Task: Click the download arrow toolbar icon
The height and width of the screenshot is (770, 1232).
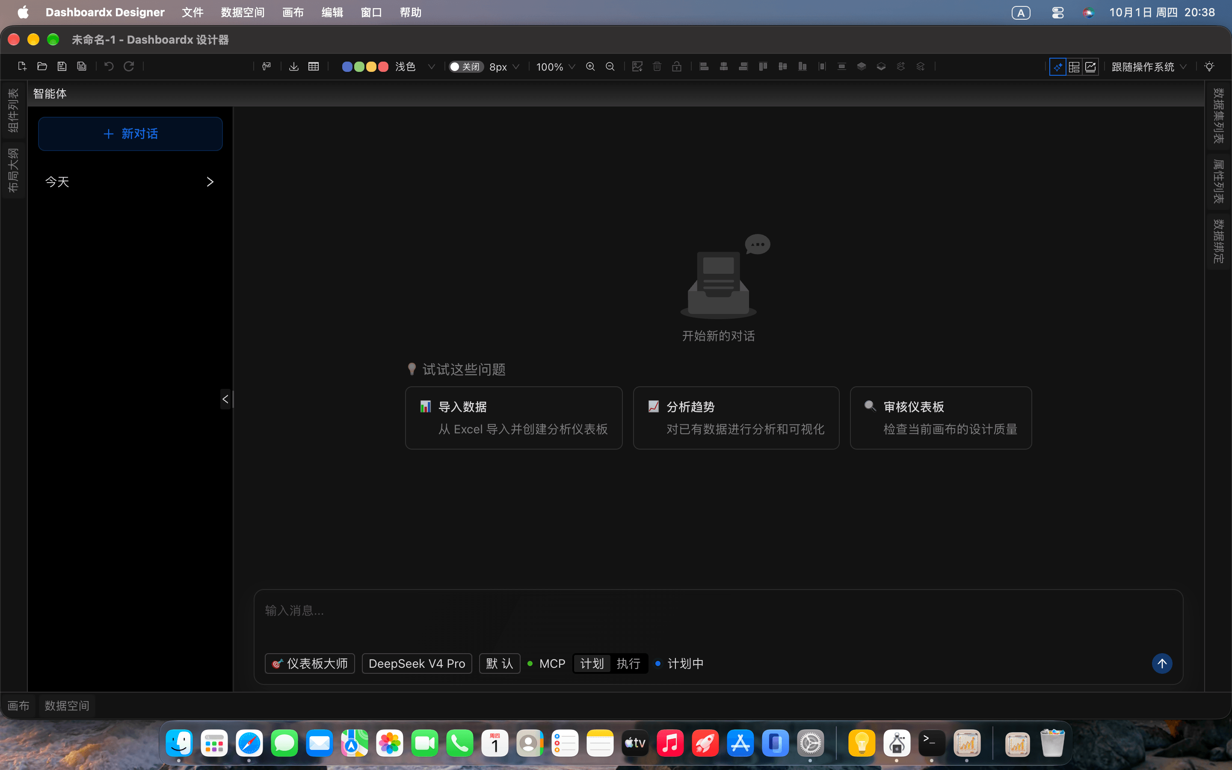Action: (x=294, y=66)
